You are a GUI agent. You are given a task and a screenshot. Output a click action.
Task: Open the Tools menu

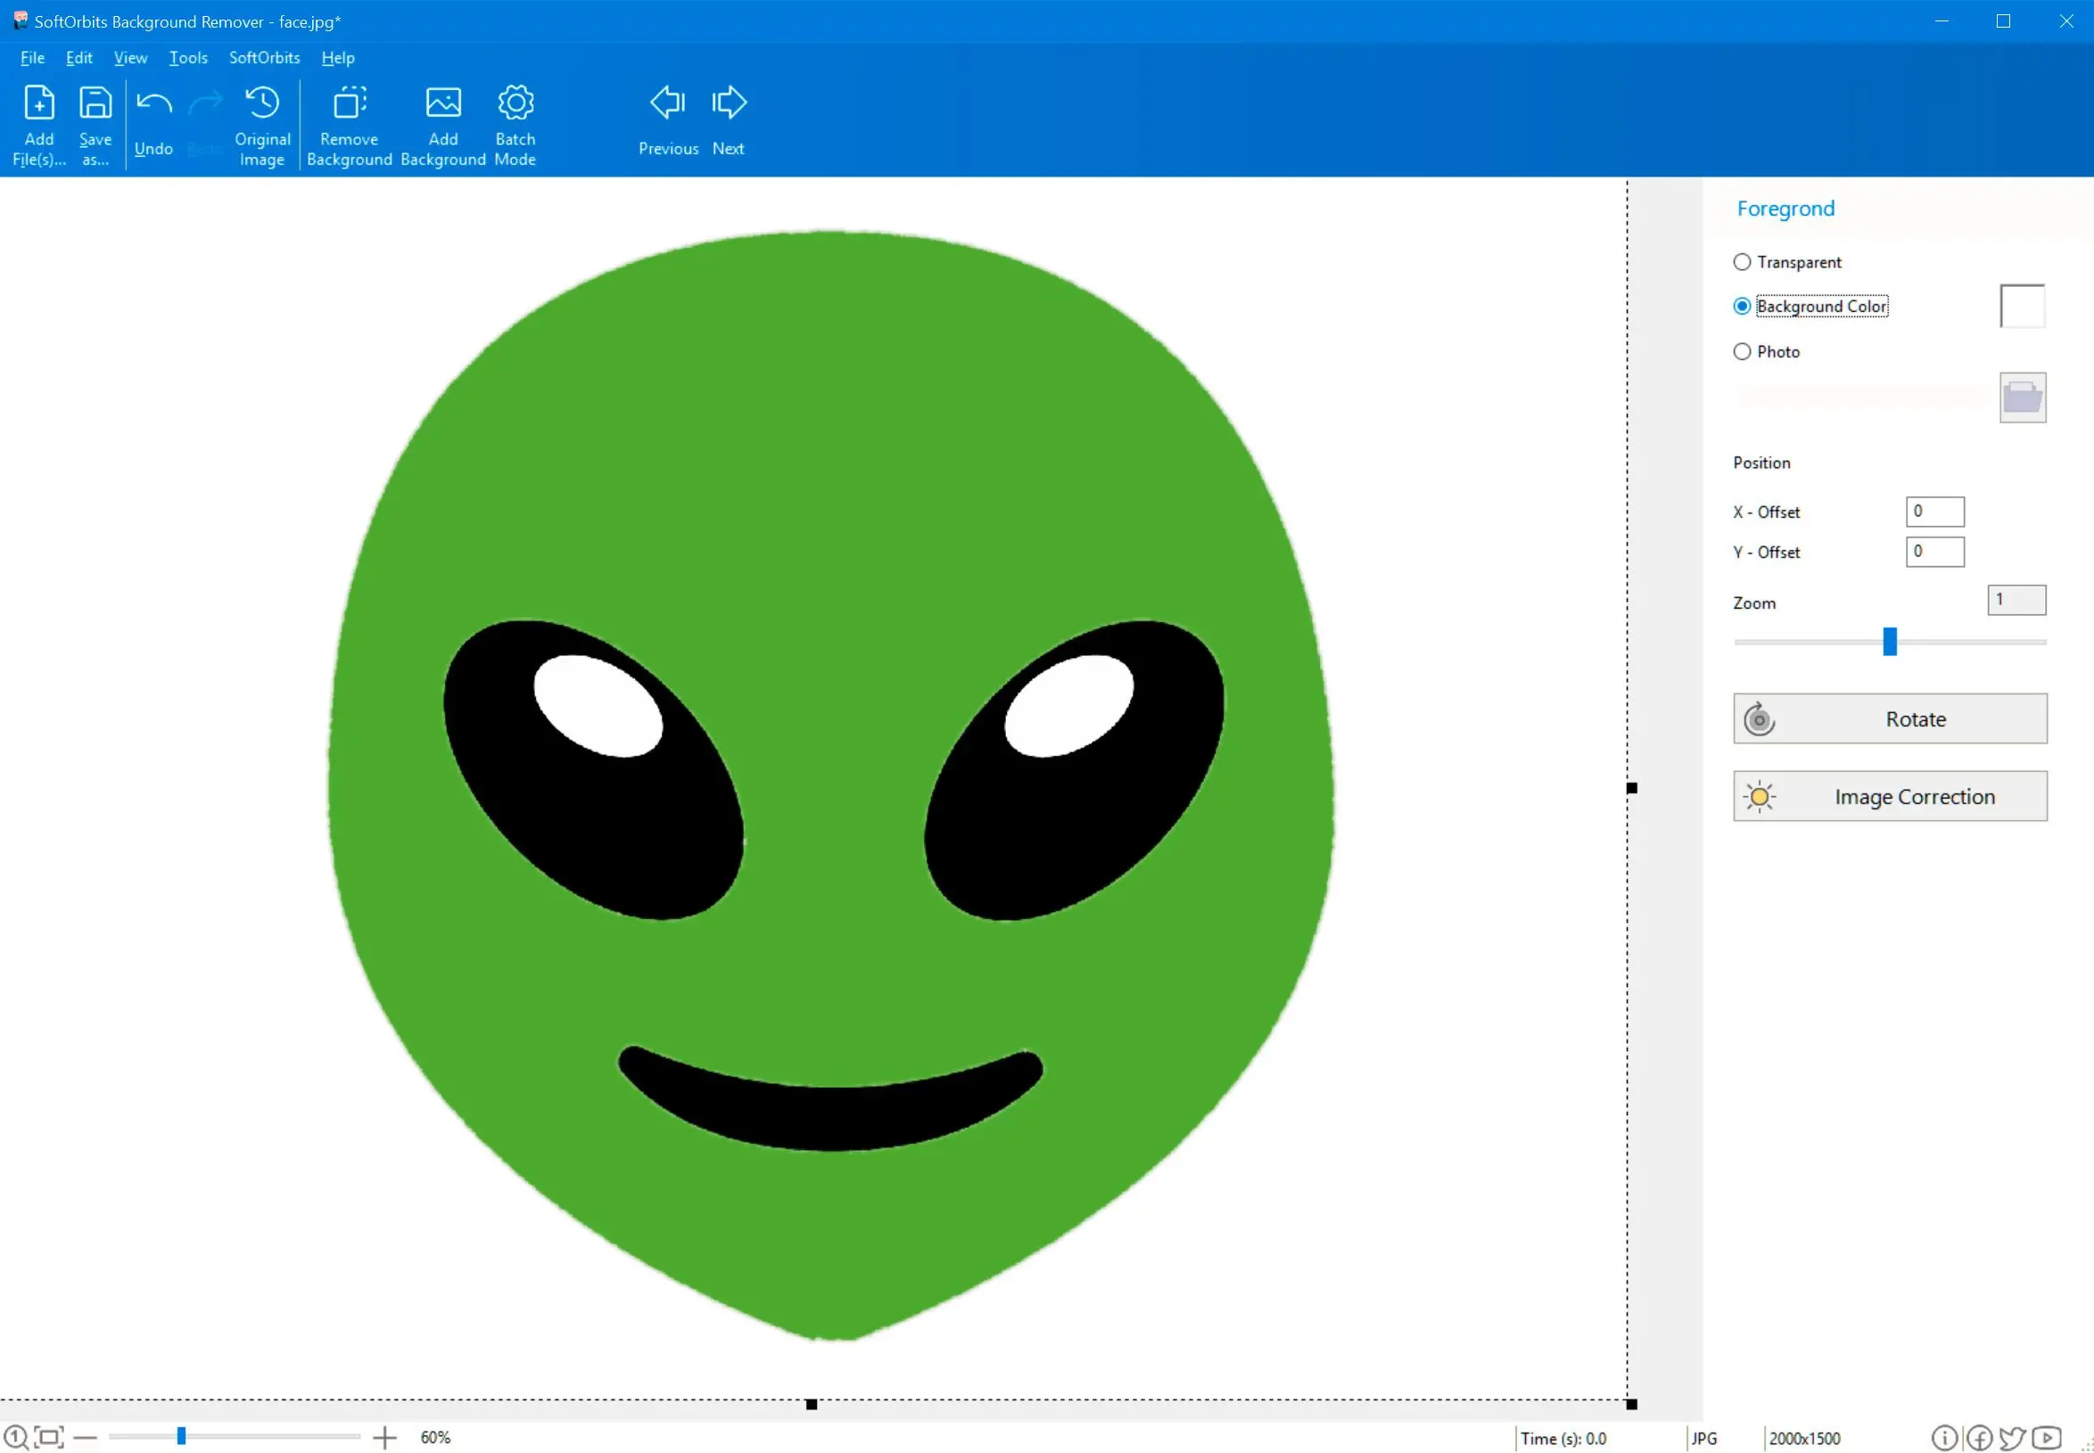[x=188, y=57]
